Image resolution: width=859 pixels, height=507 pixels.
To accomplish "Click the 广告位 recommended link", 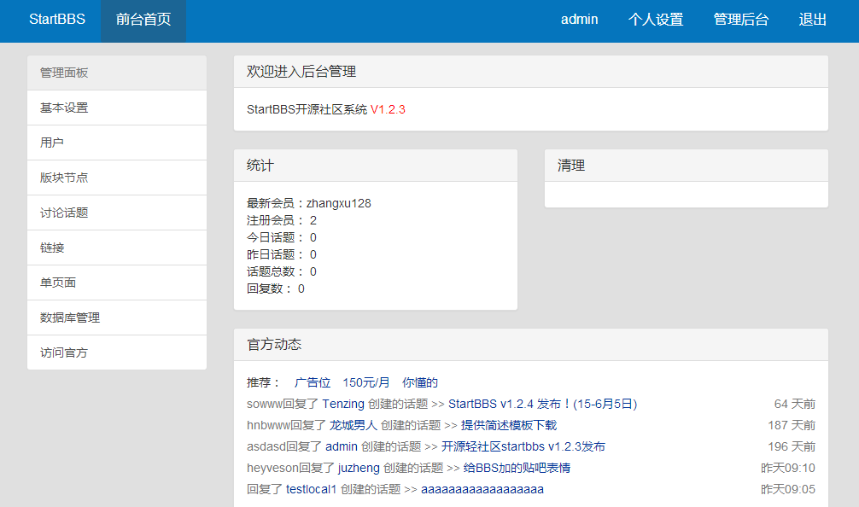I will [313, 382].
